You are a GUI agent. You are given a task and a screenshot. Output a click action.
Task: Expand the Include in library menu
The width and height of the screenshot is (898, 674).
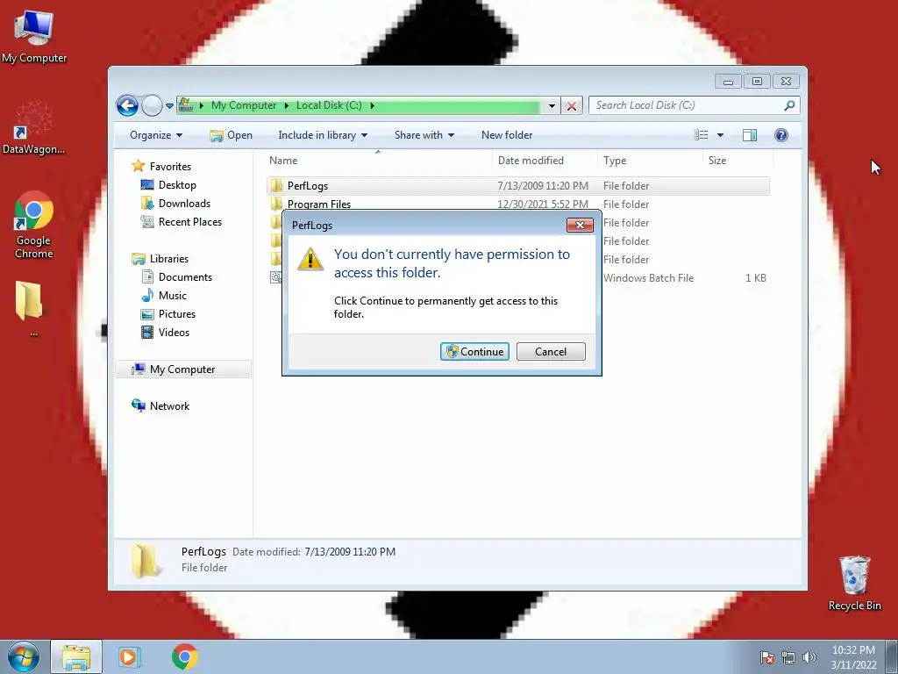323,135
